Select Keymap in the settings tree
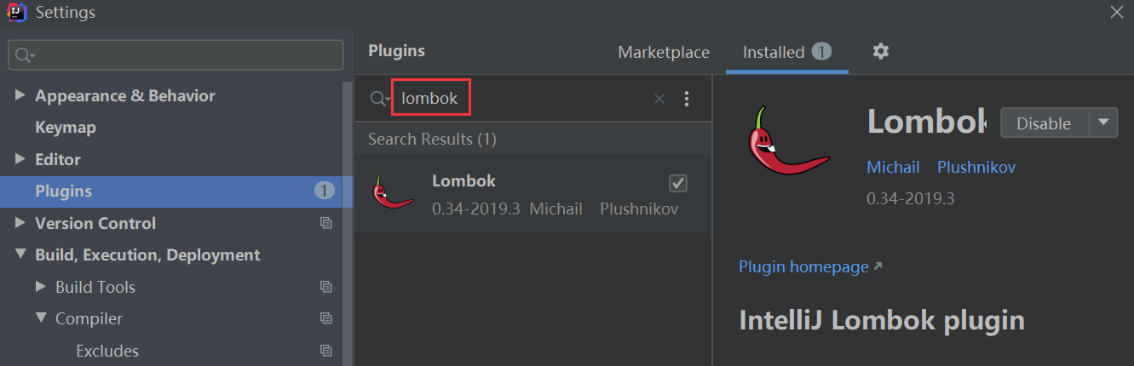Image resolution: width=1134 pixels, height=366 pixels. point(66,128)
